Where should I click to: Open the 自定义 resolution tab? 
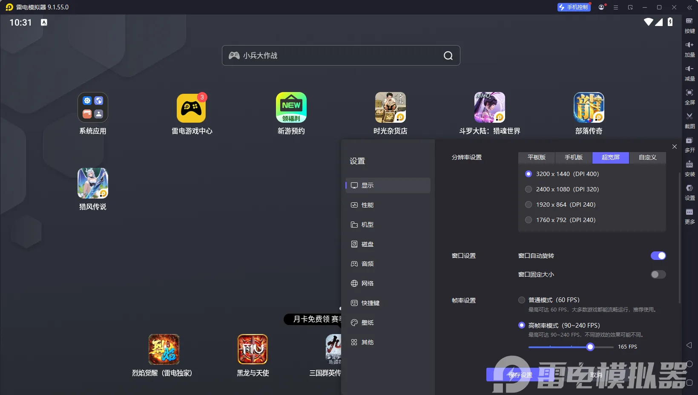pyautogui.click(x=648, y=158)
